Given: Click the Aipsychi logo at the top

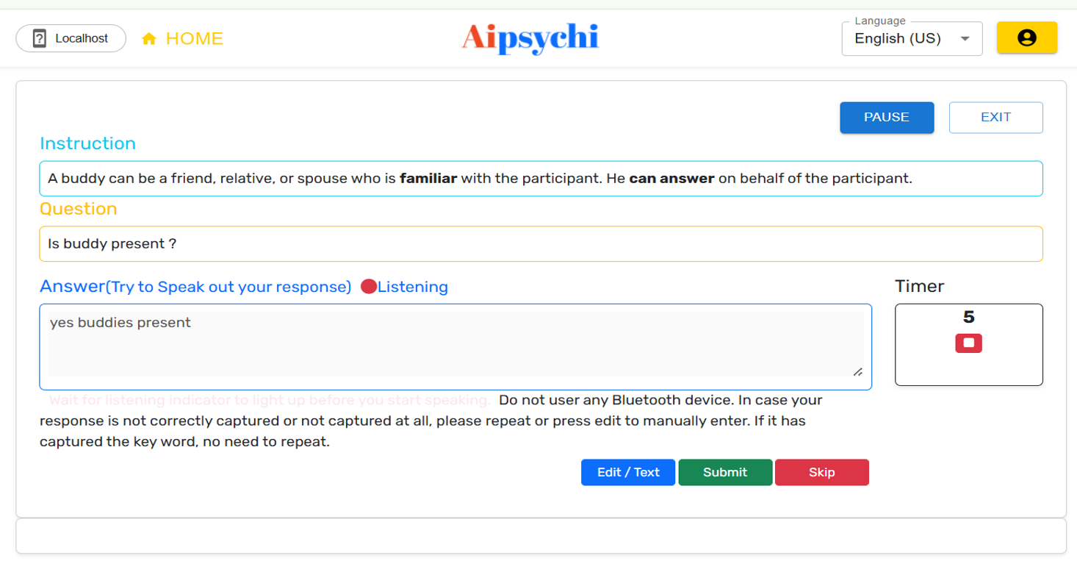Looking at the screenshot, I should (530, 38).
